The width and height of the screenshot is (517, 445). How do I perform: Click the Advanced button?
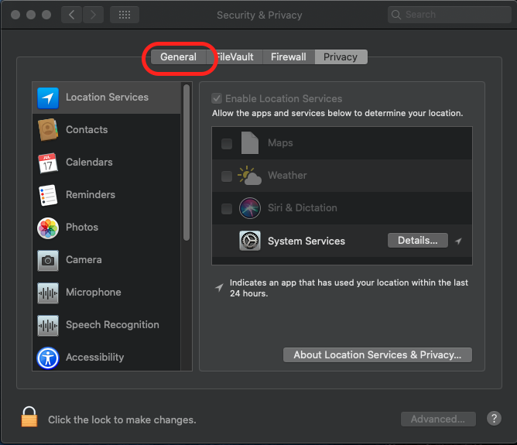click(438, 419)
